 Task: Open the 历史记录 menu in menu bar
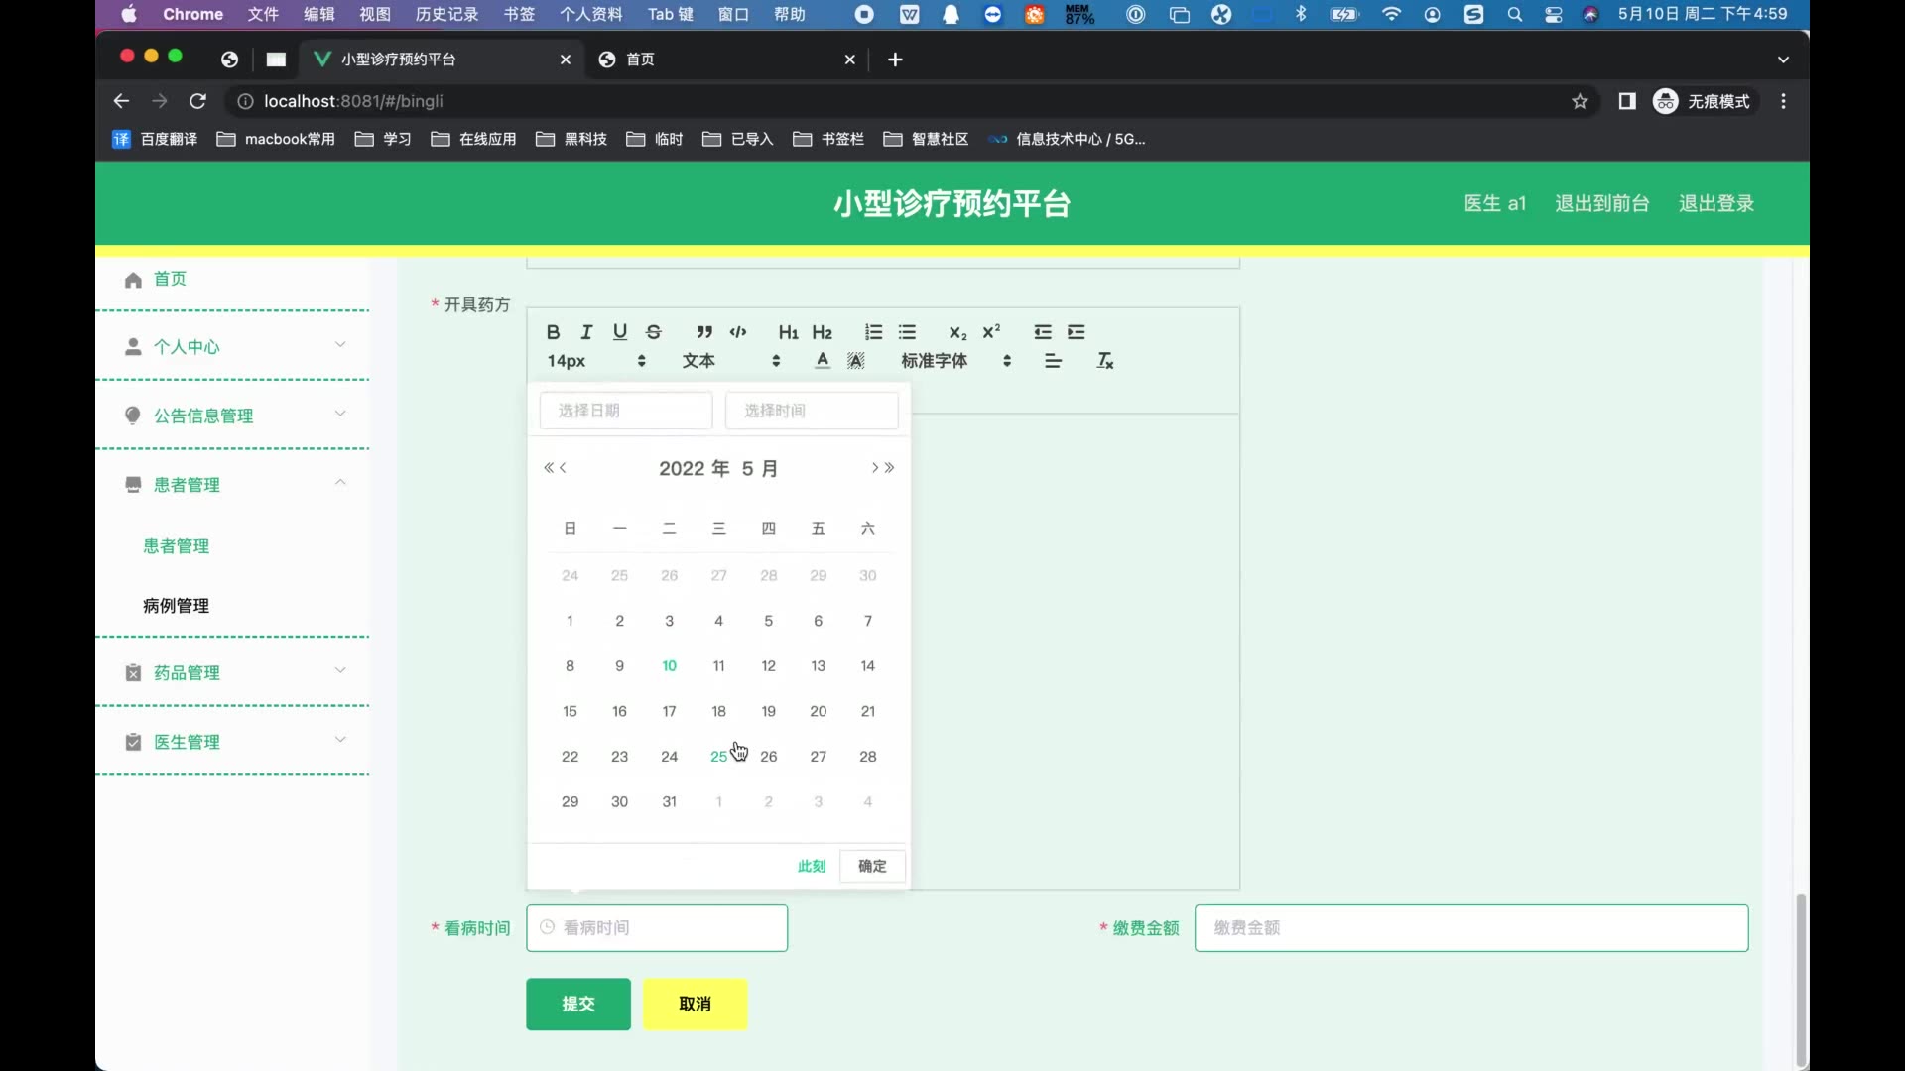tap(446, 14)
